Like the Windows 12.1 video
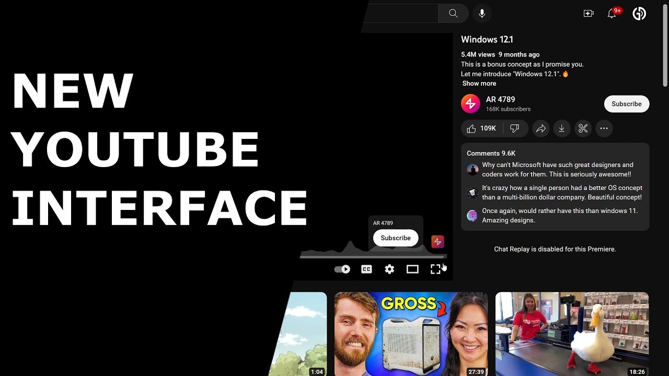Viewport: 669px width, 376px height. pyautogui.click(x=481, y=128)
